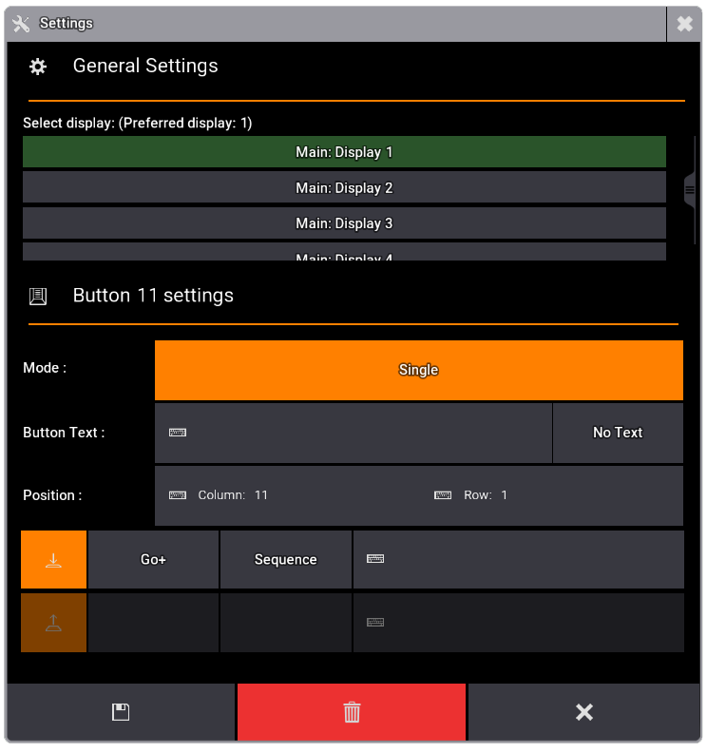Open the Sequence object type selector
Viewport: 707px width, 753px height.
coord(285,560)
